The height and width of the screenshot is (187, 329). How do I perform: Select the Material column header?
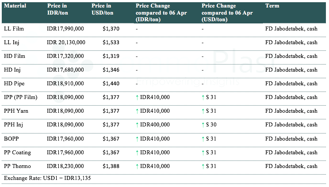[15, 6]
